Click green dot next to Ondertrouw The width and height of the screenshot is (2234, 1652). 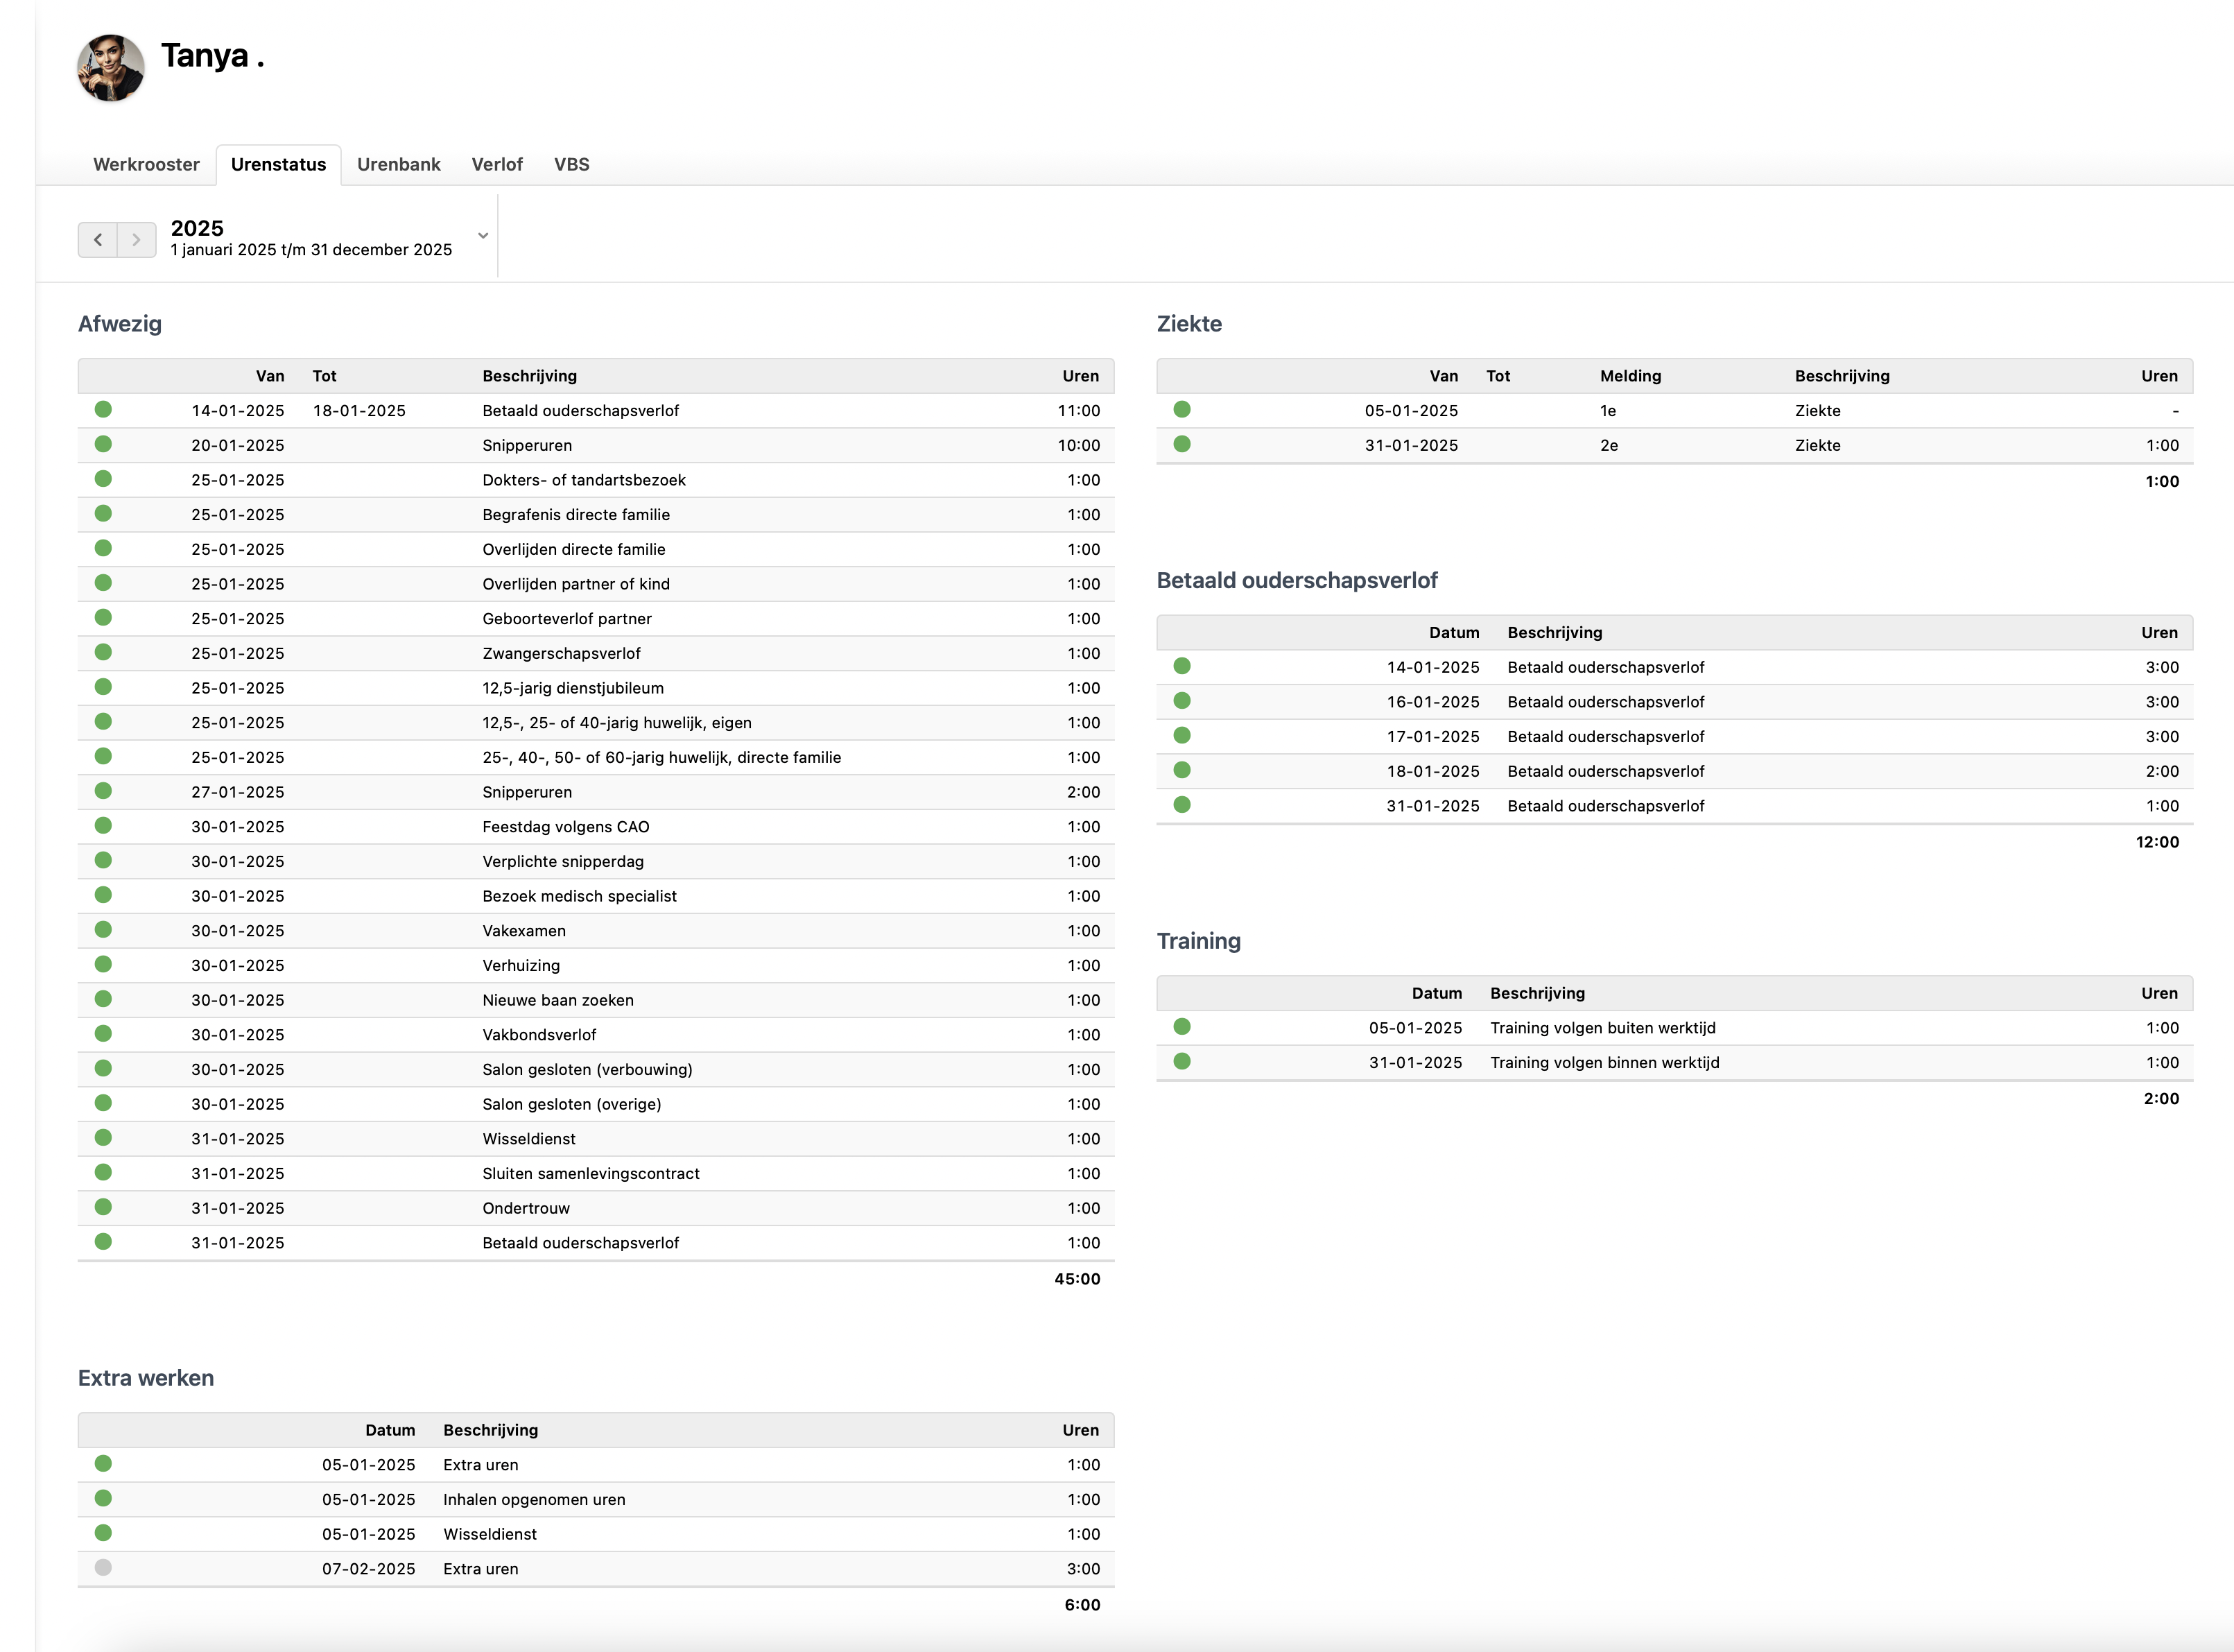pyautogui.click(x=103, y=1207)
